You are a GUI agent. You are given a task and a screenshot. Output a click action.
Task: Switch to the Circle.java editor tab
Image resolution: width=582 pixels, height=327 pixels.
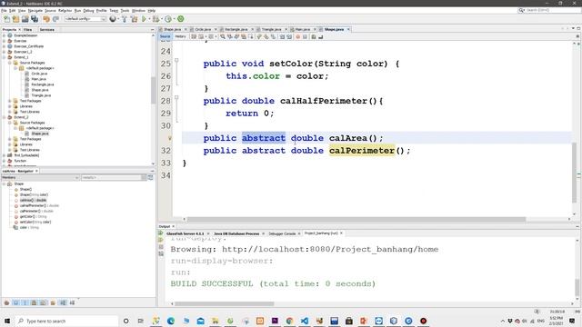203,29
